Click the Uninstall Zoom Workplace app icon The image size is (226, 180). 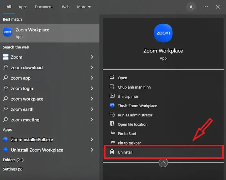point(5,150)
